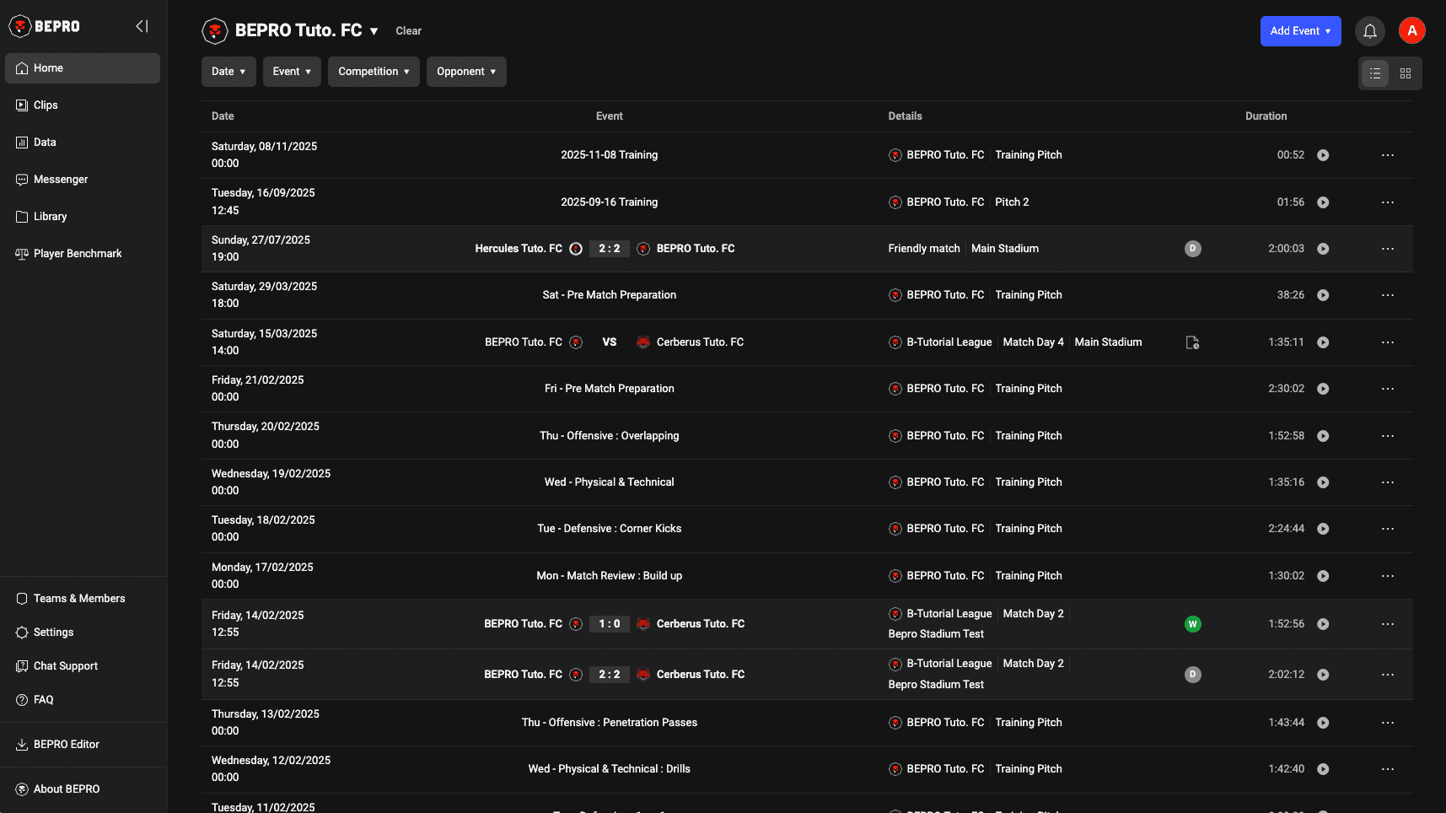Collapse the sidebar with the arrow icon
1446x813 pixels.
(142, 26)
